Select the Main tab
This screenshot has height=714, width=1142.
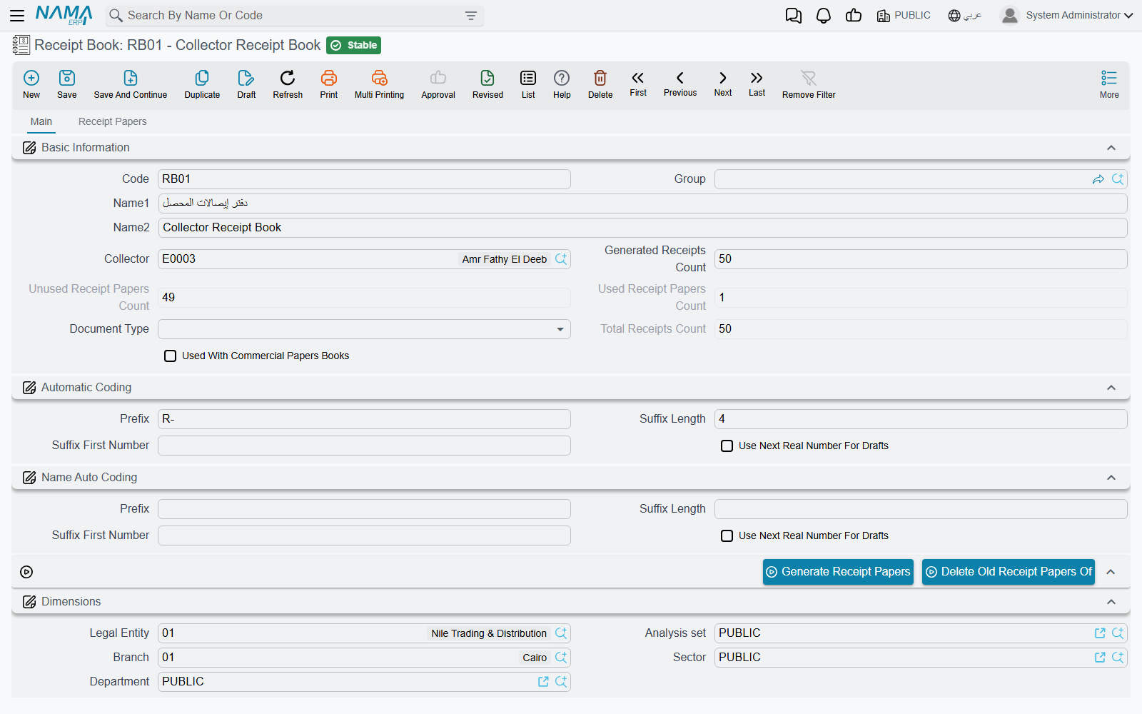41,121
